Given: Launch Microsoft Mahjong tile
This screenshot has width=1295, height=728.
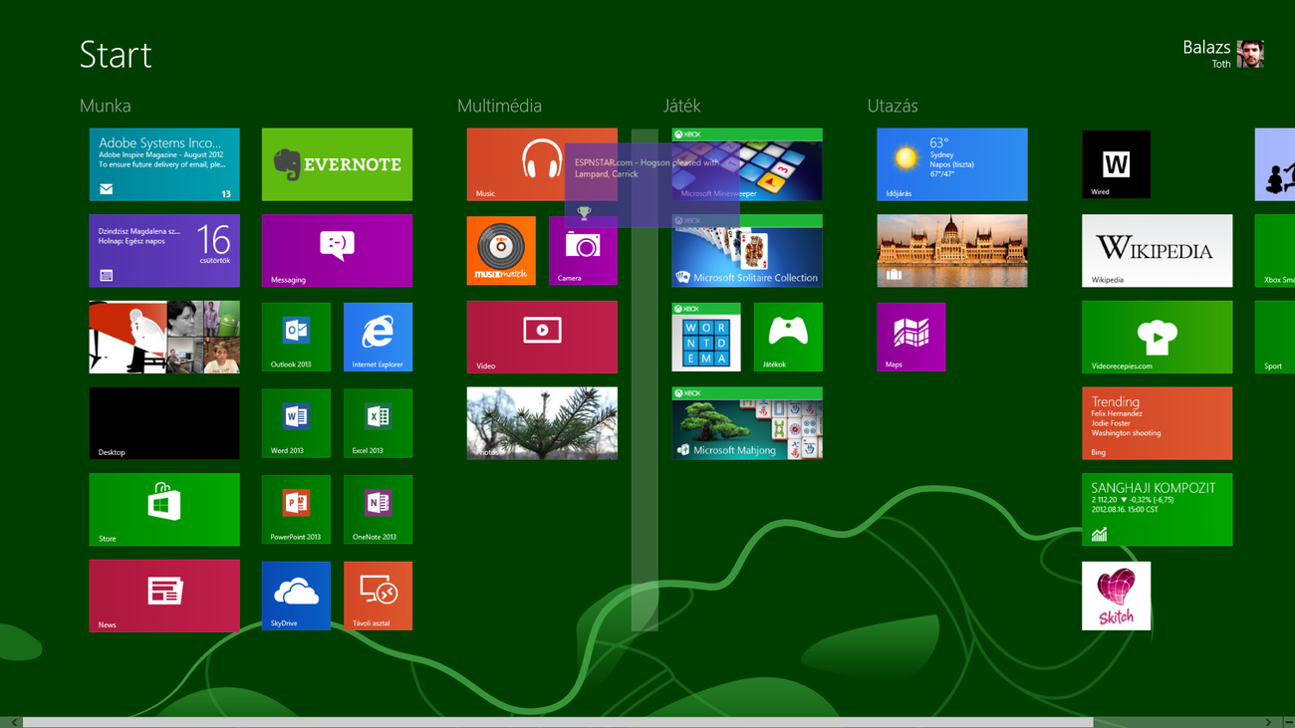Looking at the screenshot, I should pyautogui.click(x=747, y=423).
